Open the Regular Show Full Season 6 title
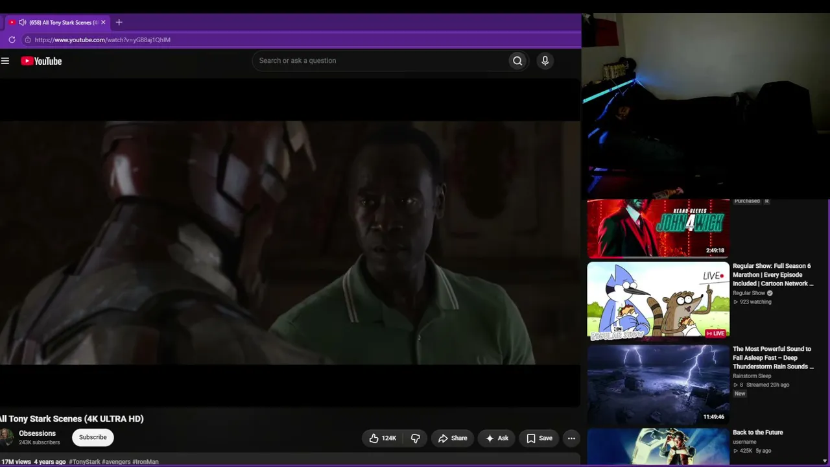 point(773,275)
